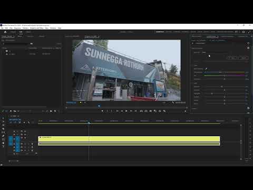Click Mark In button in Program Monitor
The width and height of the screenshot is (253, 190).
tap(107, 111)
